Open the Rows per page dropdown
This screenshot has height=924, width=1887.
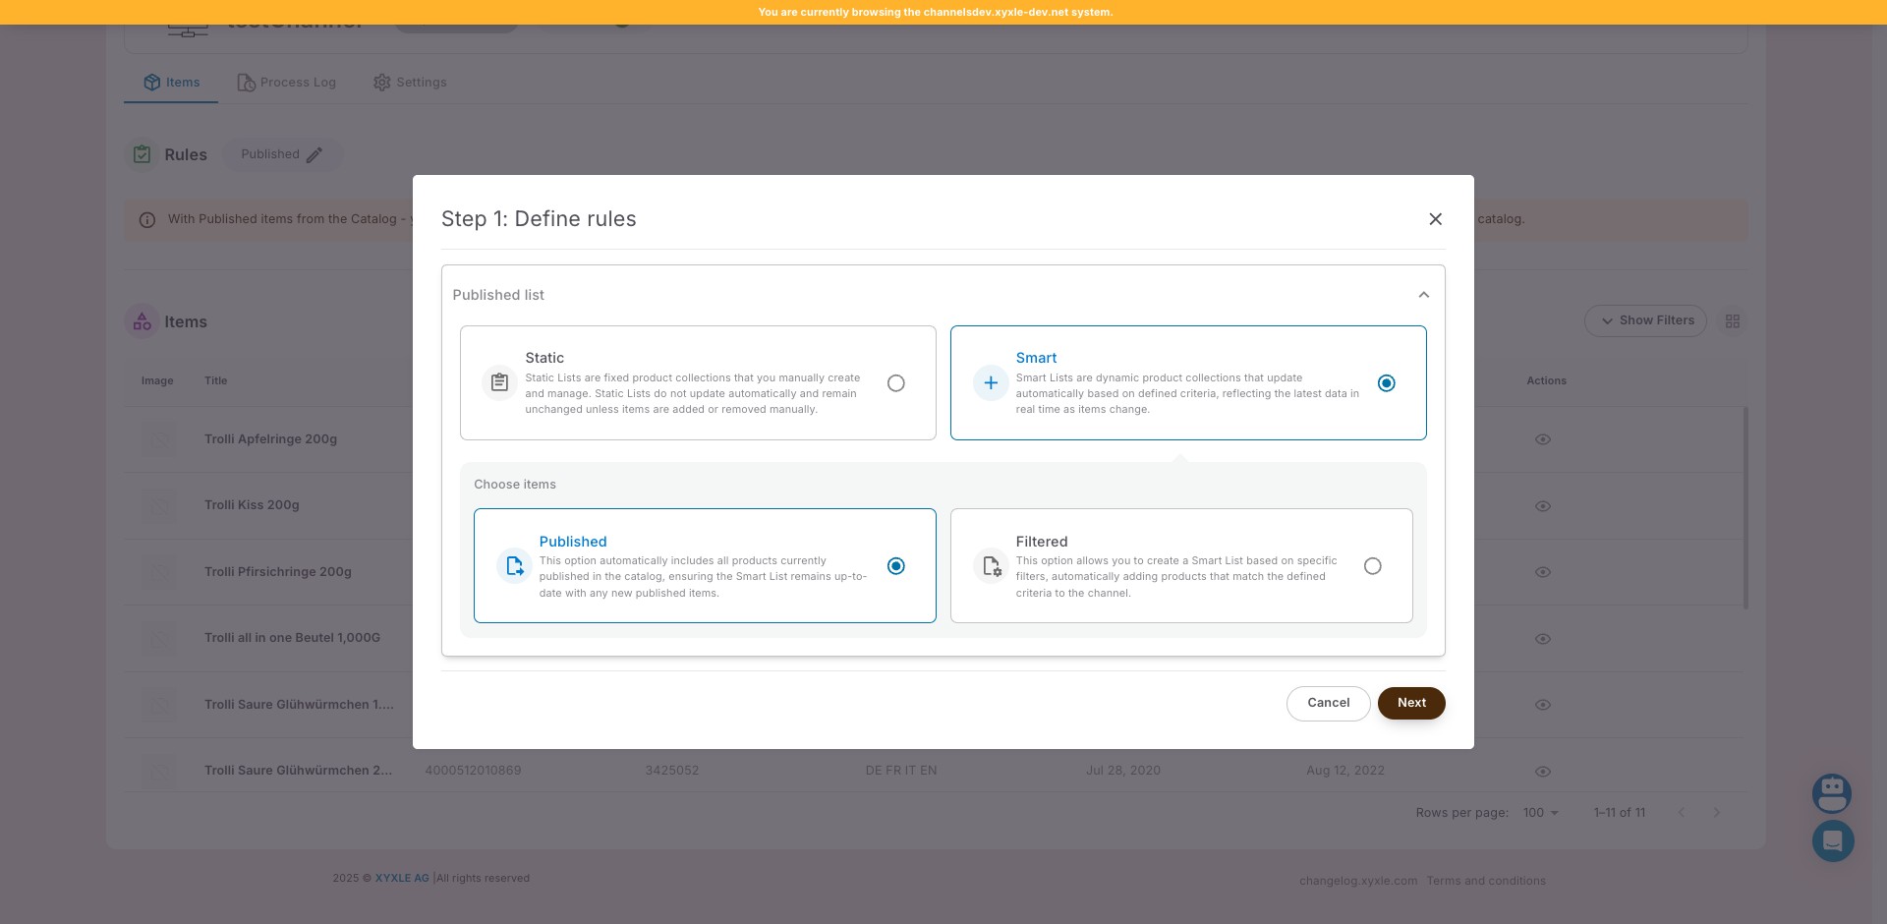pos(1540,813)
